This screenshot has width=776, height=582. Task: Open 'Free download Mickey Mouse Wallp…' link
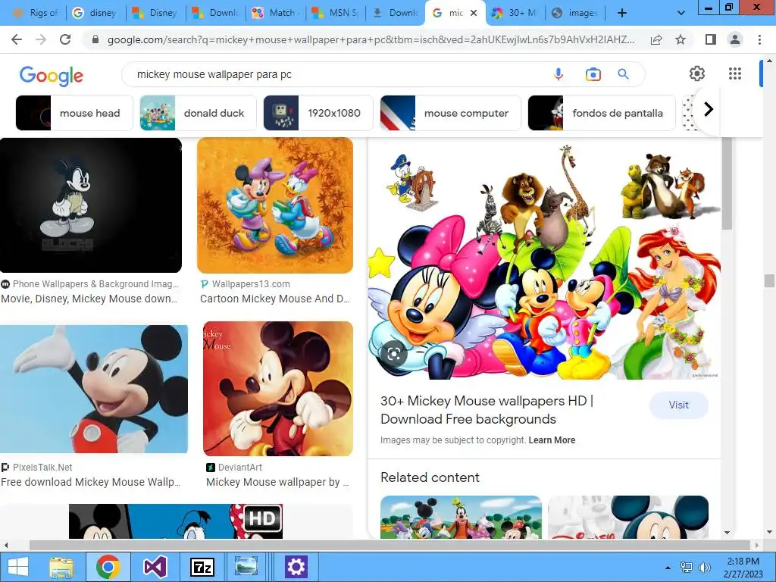coord(91,482)
